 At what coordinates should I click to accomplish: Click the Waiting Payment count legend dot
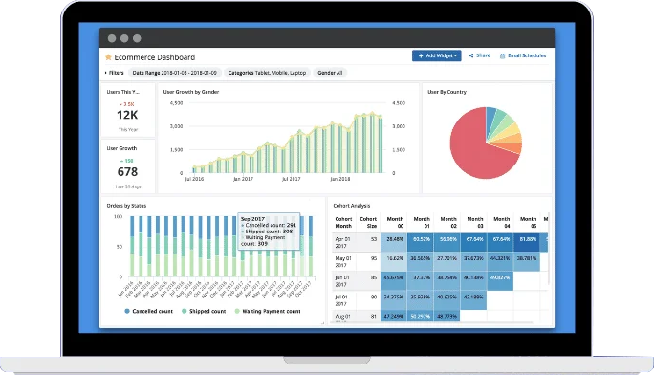click(x=237, y=311)
